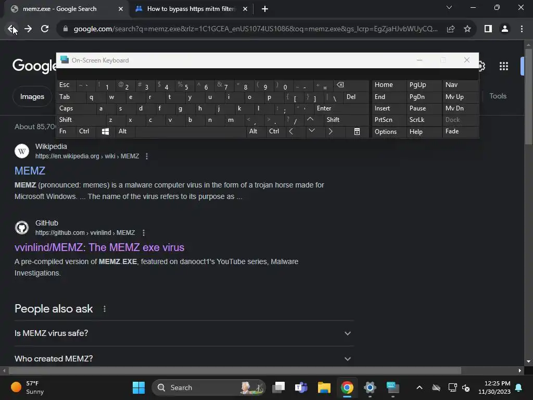The image size is (533, 400).
Task: Toggle left Alt key on On-Screen Keyboard
Action: point(125,131)
